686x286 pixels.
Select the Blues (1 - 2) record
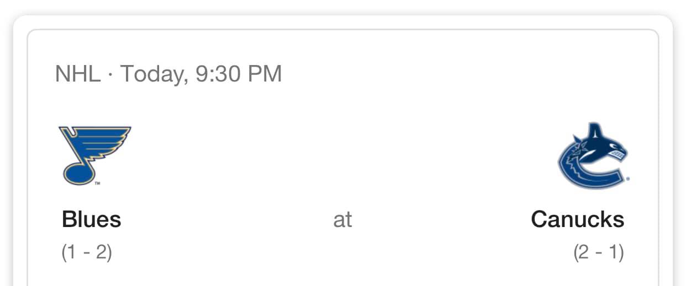pyautogui.click(x=87, y=252)
